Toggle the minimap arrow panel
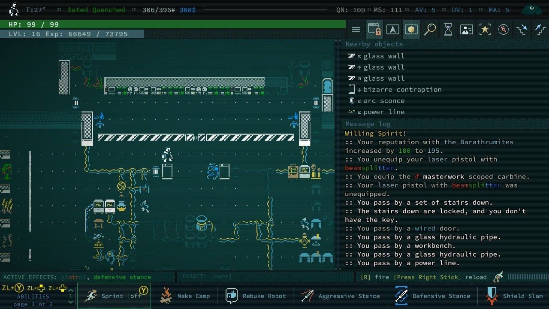The height and width of the screenshot is (309, 549). 392,29
